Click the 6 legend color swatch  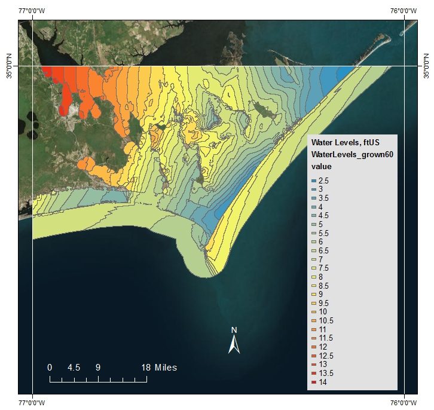pyautogui.click(x=314, y=242)
